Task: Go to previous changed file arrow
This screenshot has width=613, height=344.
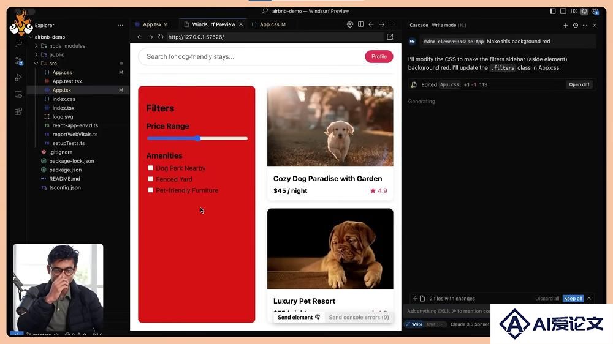Action: click(x=415, y=298)
